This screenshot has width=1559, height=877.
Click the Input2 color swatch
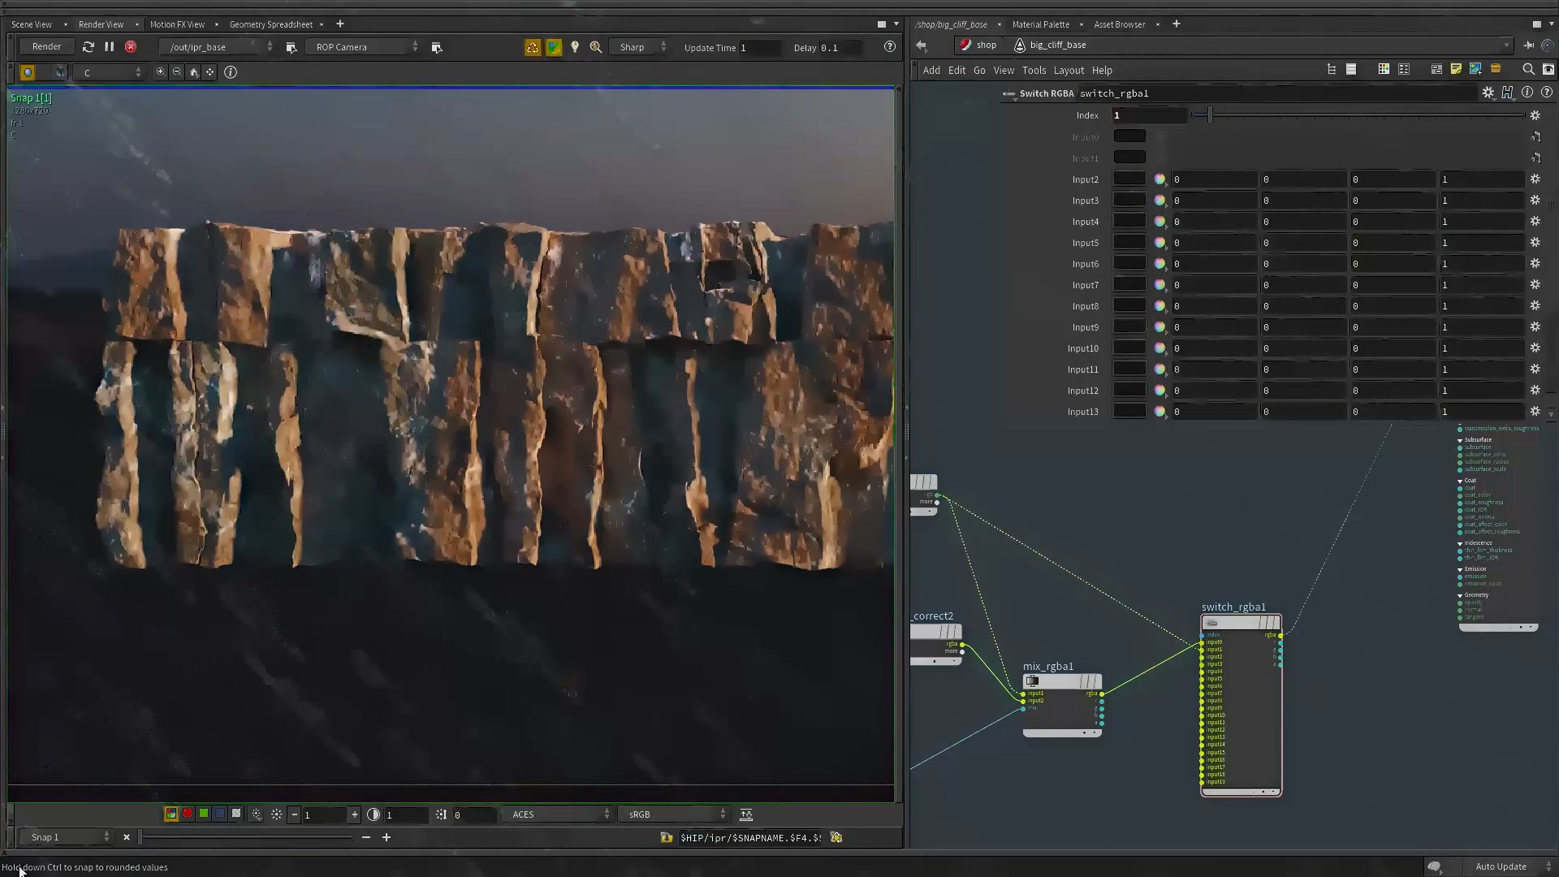point(1129,179)
